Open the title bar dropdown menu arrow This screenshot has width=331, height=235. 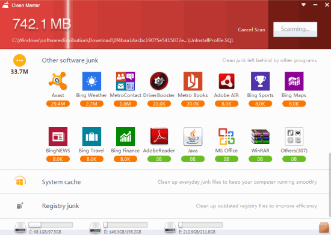(x=303, y=5)
